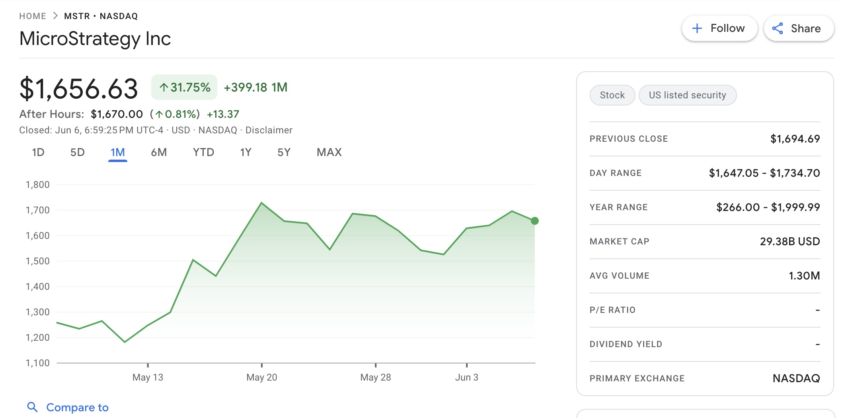Click the share network icon
This screenshot has width=842, height=418.
point(778,28)
